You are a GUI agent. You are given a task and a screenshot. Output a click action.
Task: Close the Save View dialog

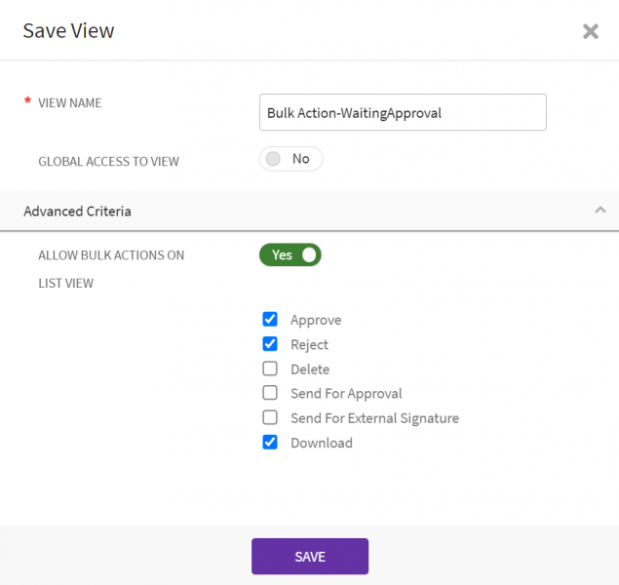click(x=591, y=31)
